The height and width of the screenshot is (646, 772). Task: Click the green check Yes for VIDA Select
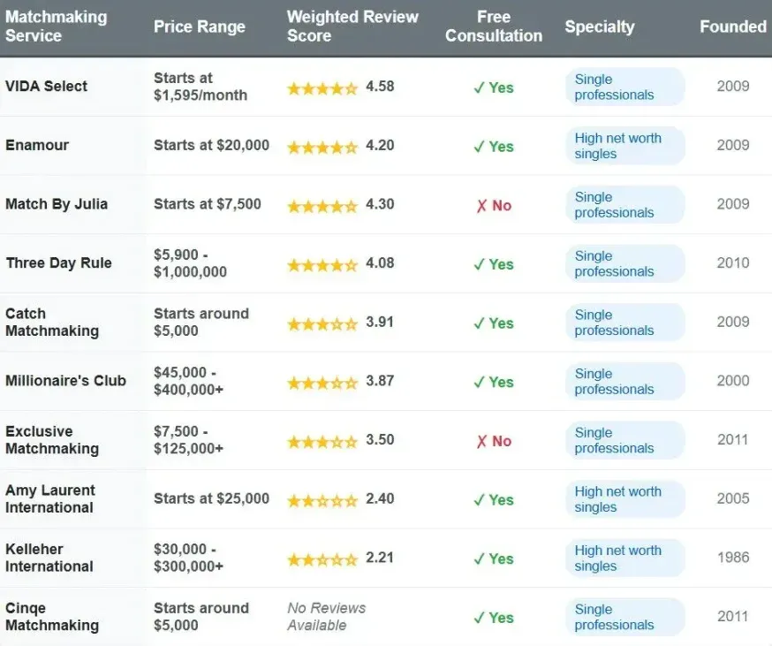(x=494, y=87)
